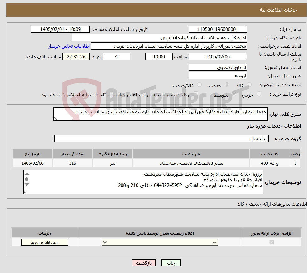Click the buyer notes scroll down arrow
This screenshot has width=307, height=273.
(x=27, y=184)
